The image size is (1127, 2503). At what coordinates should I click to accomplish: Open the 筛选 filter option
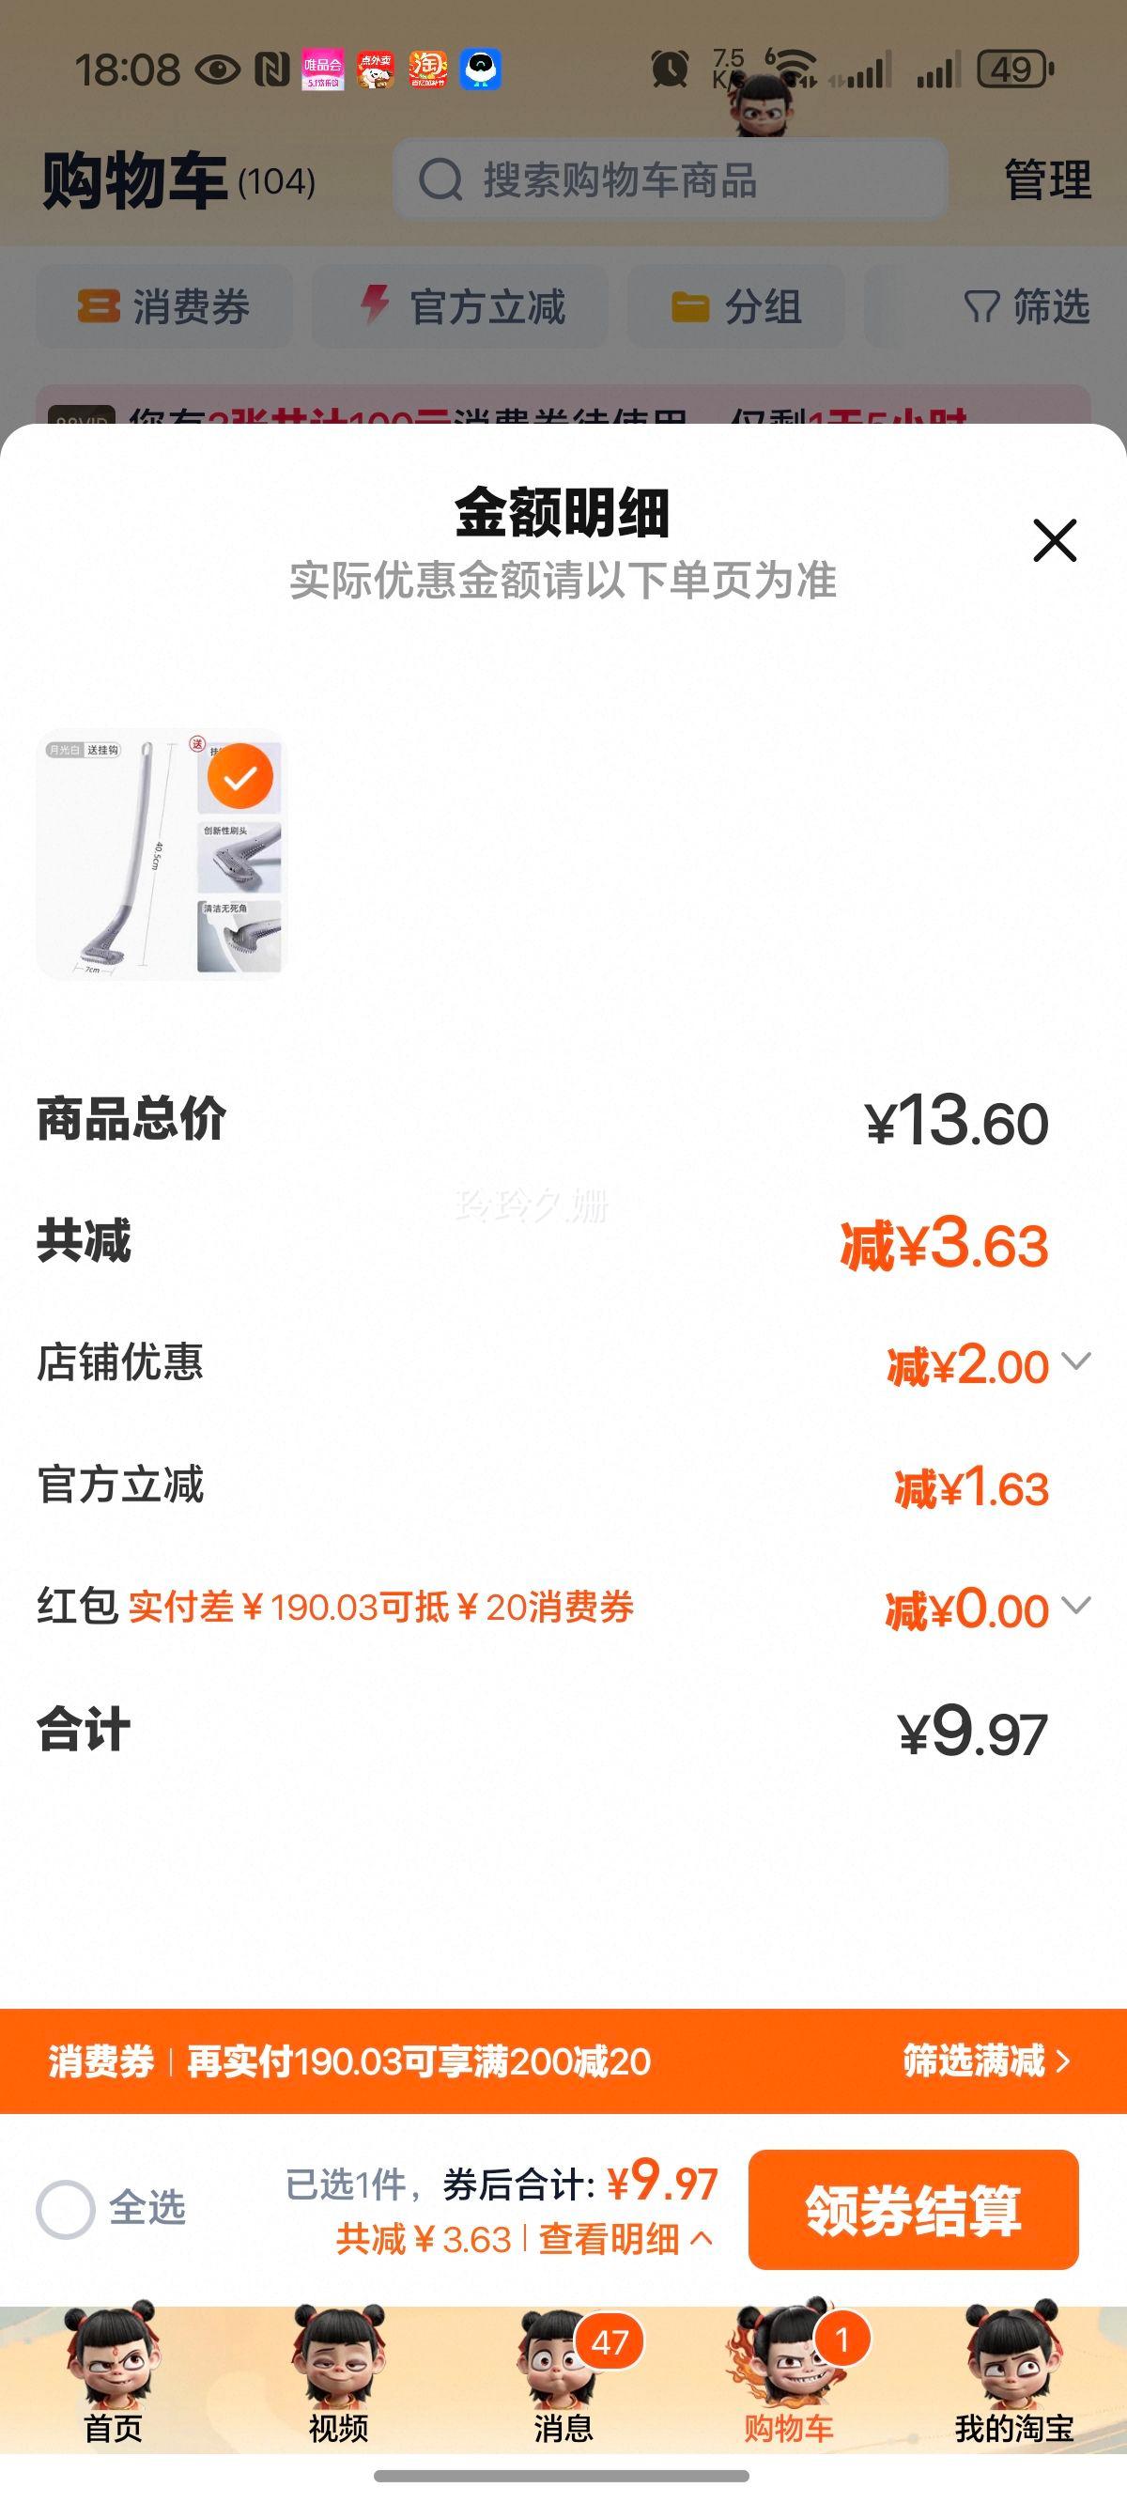point(1027,307)
